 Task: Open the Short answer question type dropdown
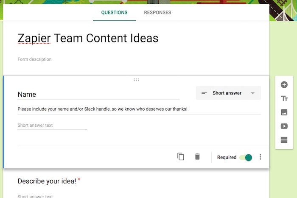pyautogui.click(x=228, y=93)
